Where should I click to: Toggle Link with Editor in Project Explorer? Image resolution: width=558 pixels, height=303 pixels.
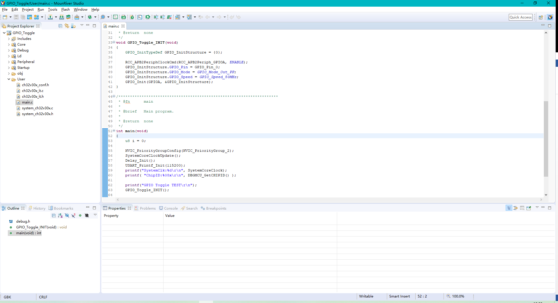point(67,26)
